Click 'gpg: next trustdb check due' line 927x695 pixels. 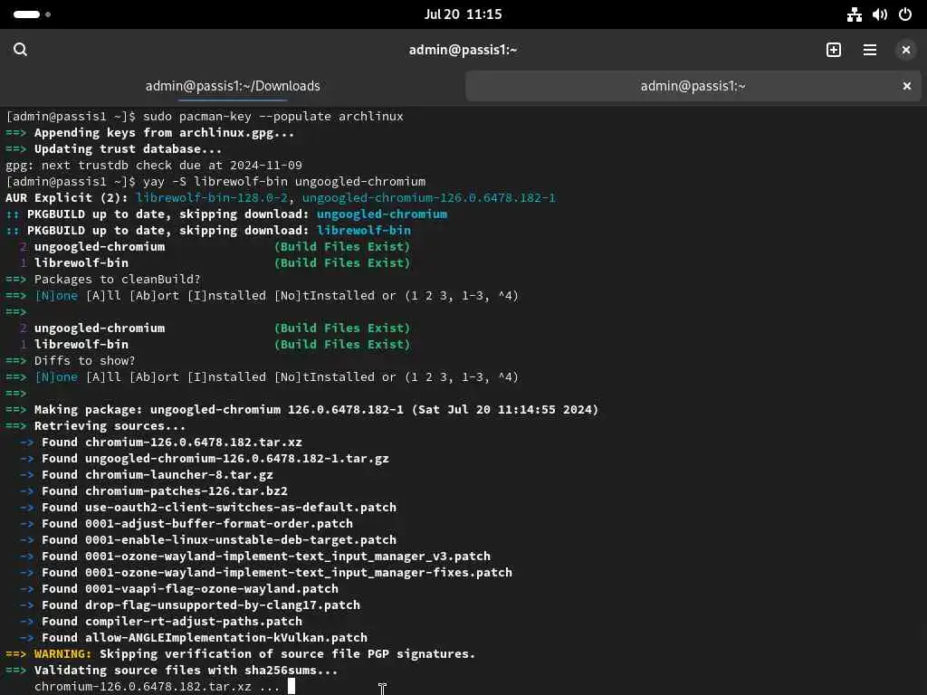[x=154, y=166]
